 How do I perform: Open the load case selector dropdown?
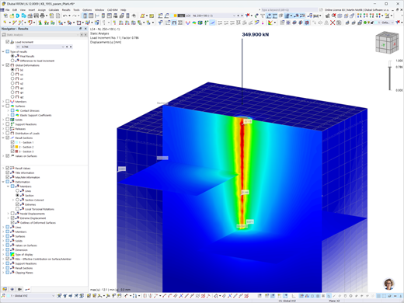[x=234, y=16]
